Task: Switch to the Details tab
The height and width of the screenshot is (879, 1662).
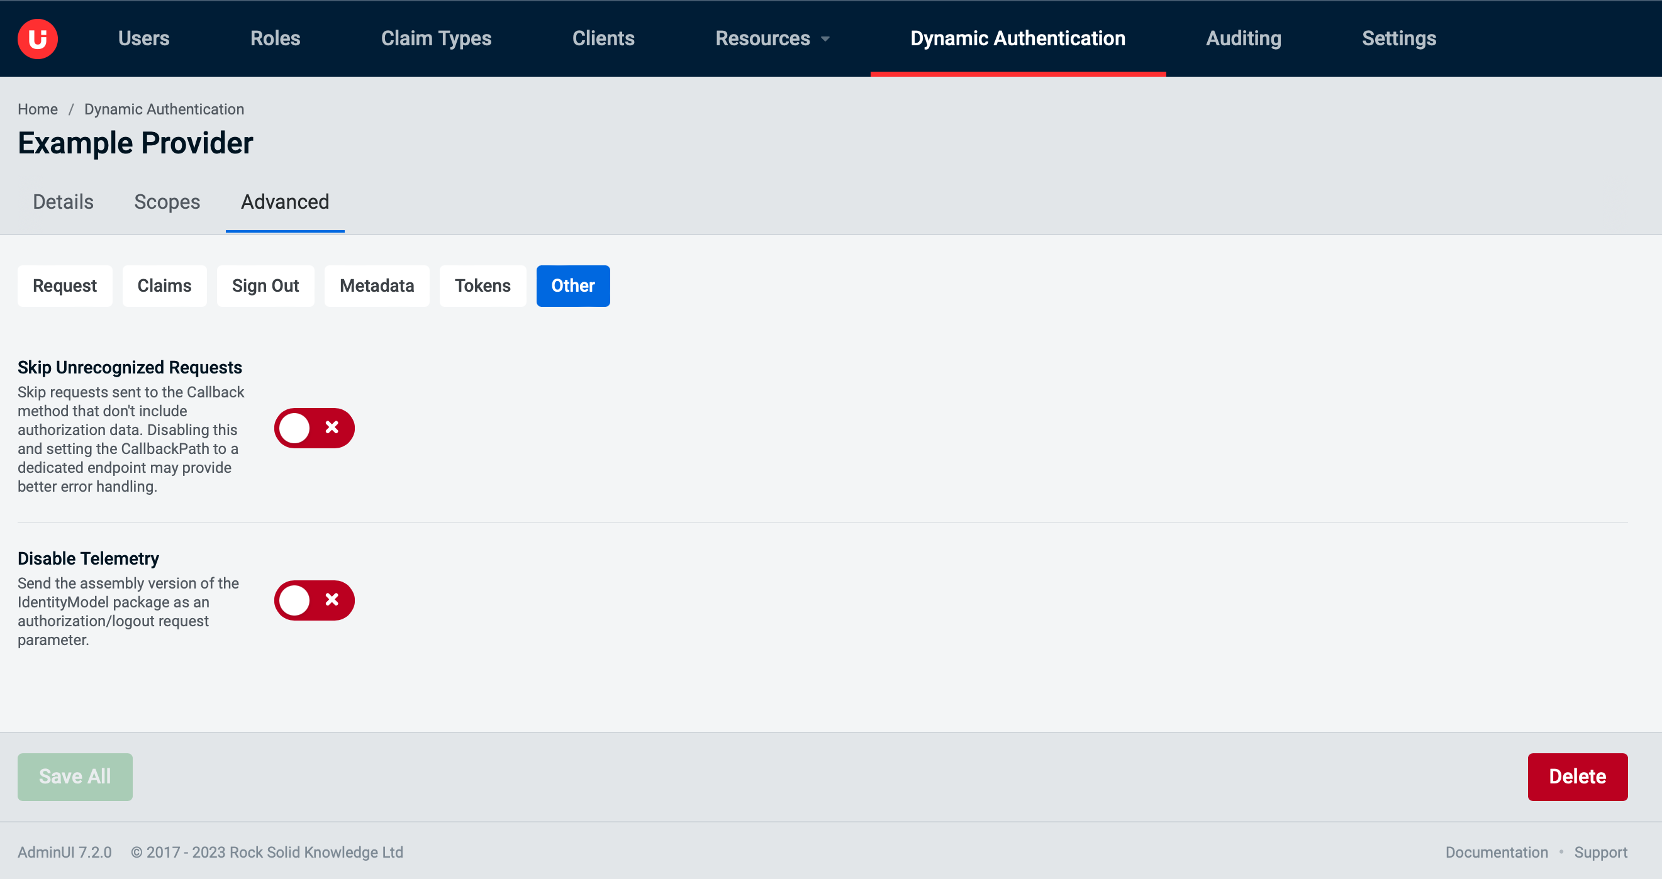Action: click(63, 201)
